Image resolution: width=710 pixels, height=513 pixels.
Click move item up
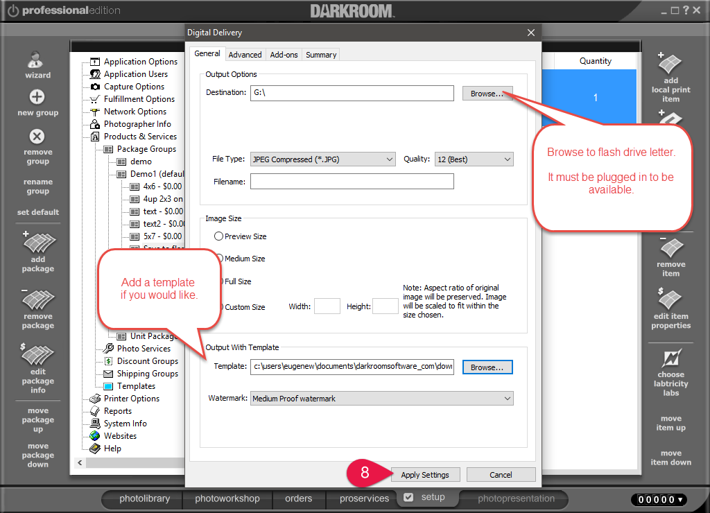pyautogui.click(x=671, y=423)
